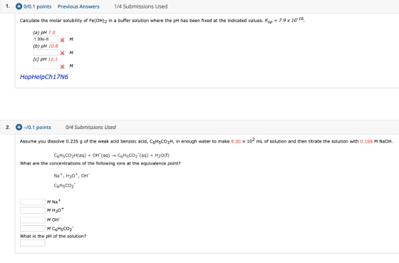Click the red X beside pH 7.0 answer
Screen dimensions: 399x263
[63, 40]
